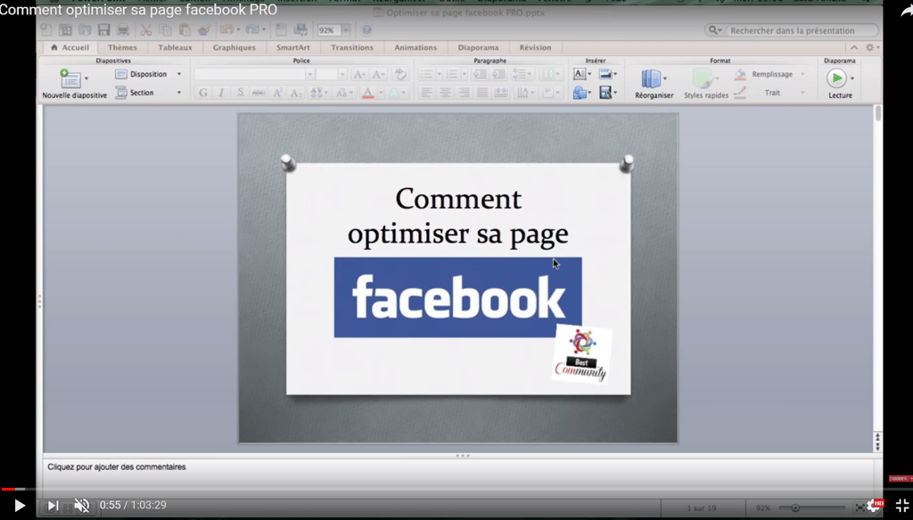Image resolution: width=913 pixels, height=520 pixels.
Task: Toggle subscript formatting
Action: (x=296, y=93)
